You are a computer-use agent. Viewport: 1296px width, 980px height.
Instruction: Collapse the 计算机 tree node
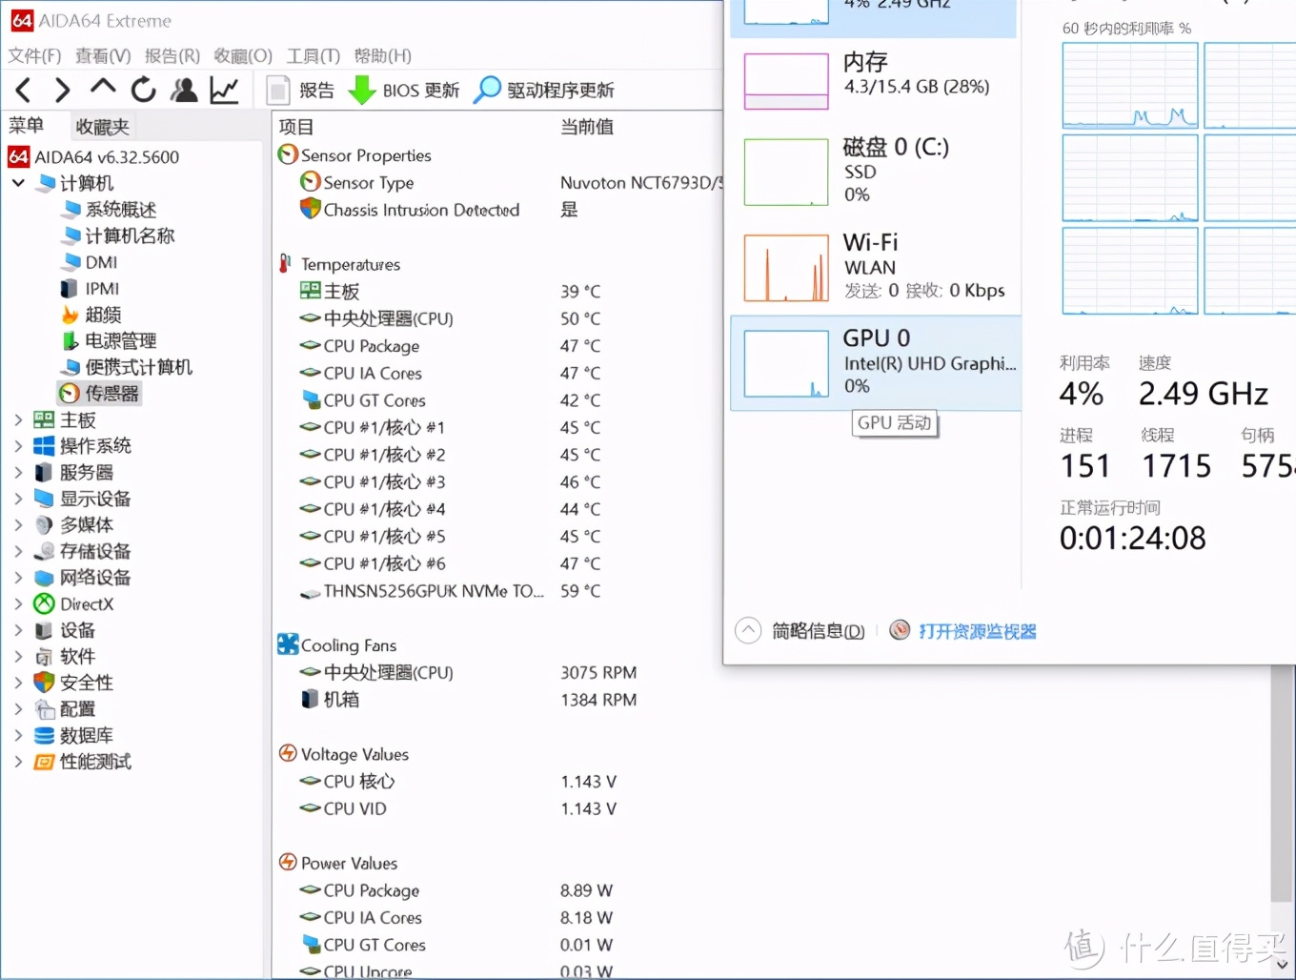point(17,183)
